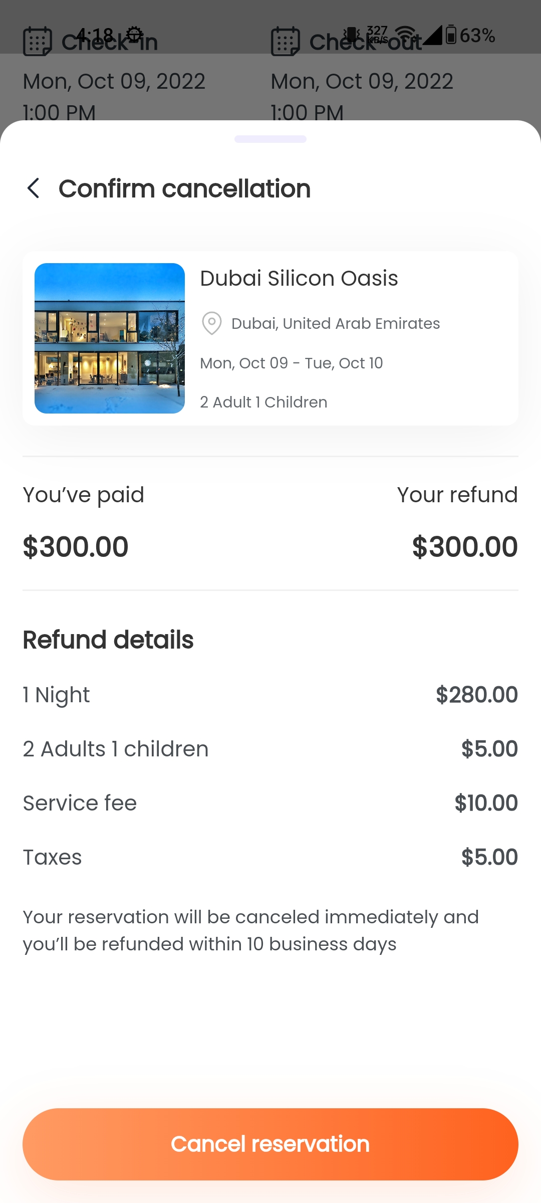Tap the Taxes $5.00 row
This screenshot has height=1203, width=541.
270,857
